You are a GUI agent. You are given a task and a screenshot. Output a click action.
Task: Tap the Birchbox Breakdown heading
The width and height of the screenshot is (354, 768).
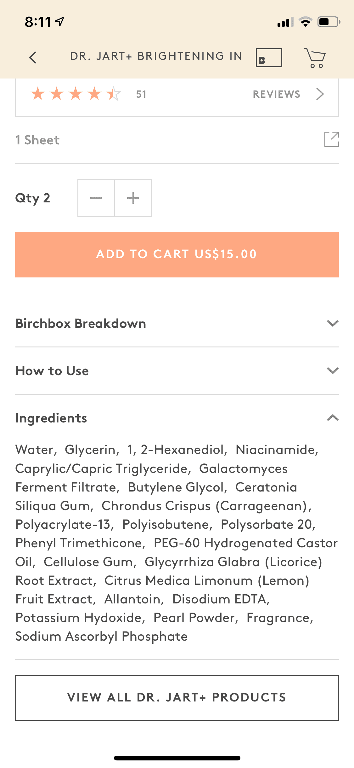click(81, 324)
